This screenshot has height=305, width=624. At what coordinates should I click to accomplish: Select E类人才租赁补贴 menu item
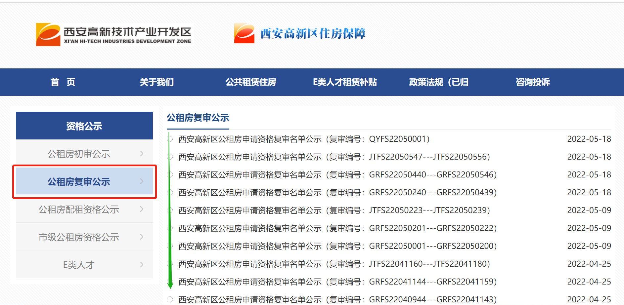(x=345, y=82)
